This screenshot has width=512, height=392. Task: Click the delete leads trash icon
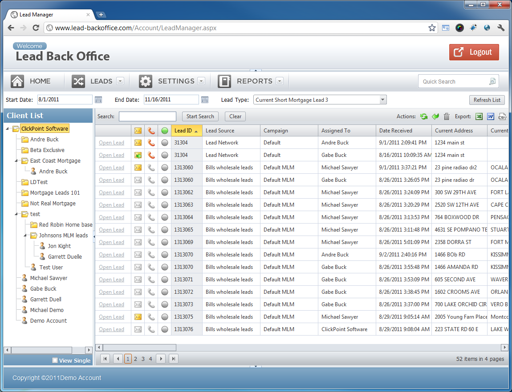pyautogui.click(x=447, y=116)
